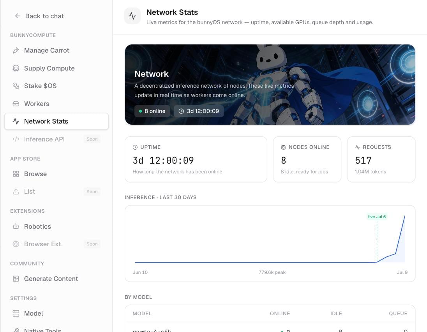Click the back arrow icon beside Back to chat
Screen dimensions: 427x332
coord(18,16)
